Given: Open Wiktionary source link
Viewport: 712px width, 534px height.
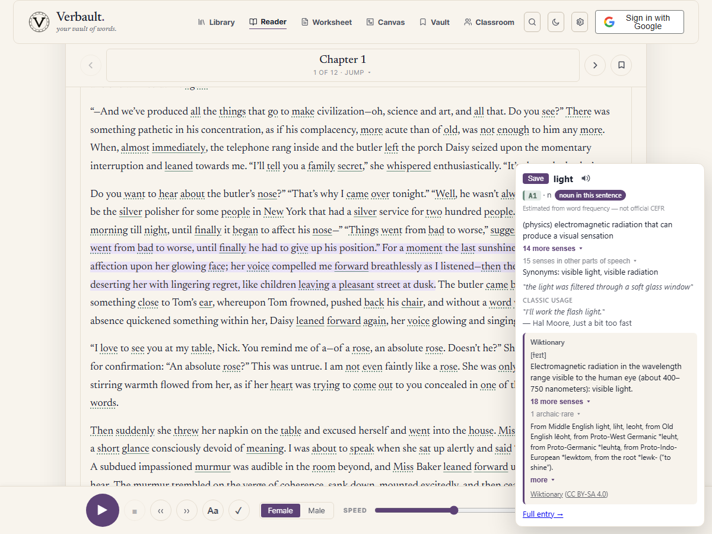Looking at the screenshot, I should pyautogui.click(x=546, y=494).
